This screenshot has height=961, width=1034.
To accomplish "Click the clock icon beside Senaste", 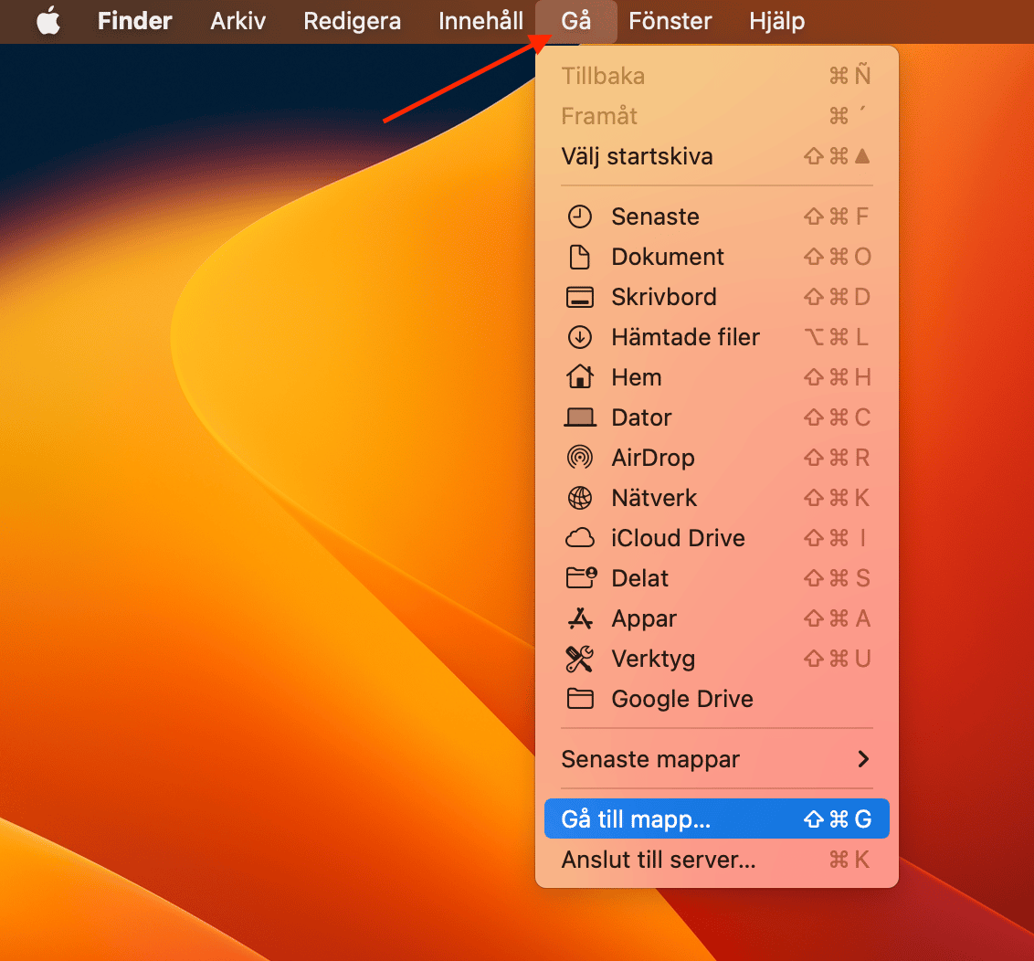I will 580,216.
